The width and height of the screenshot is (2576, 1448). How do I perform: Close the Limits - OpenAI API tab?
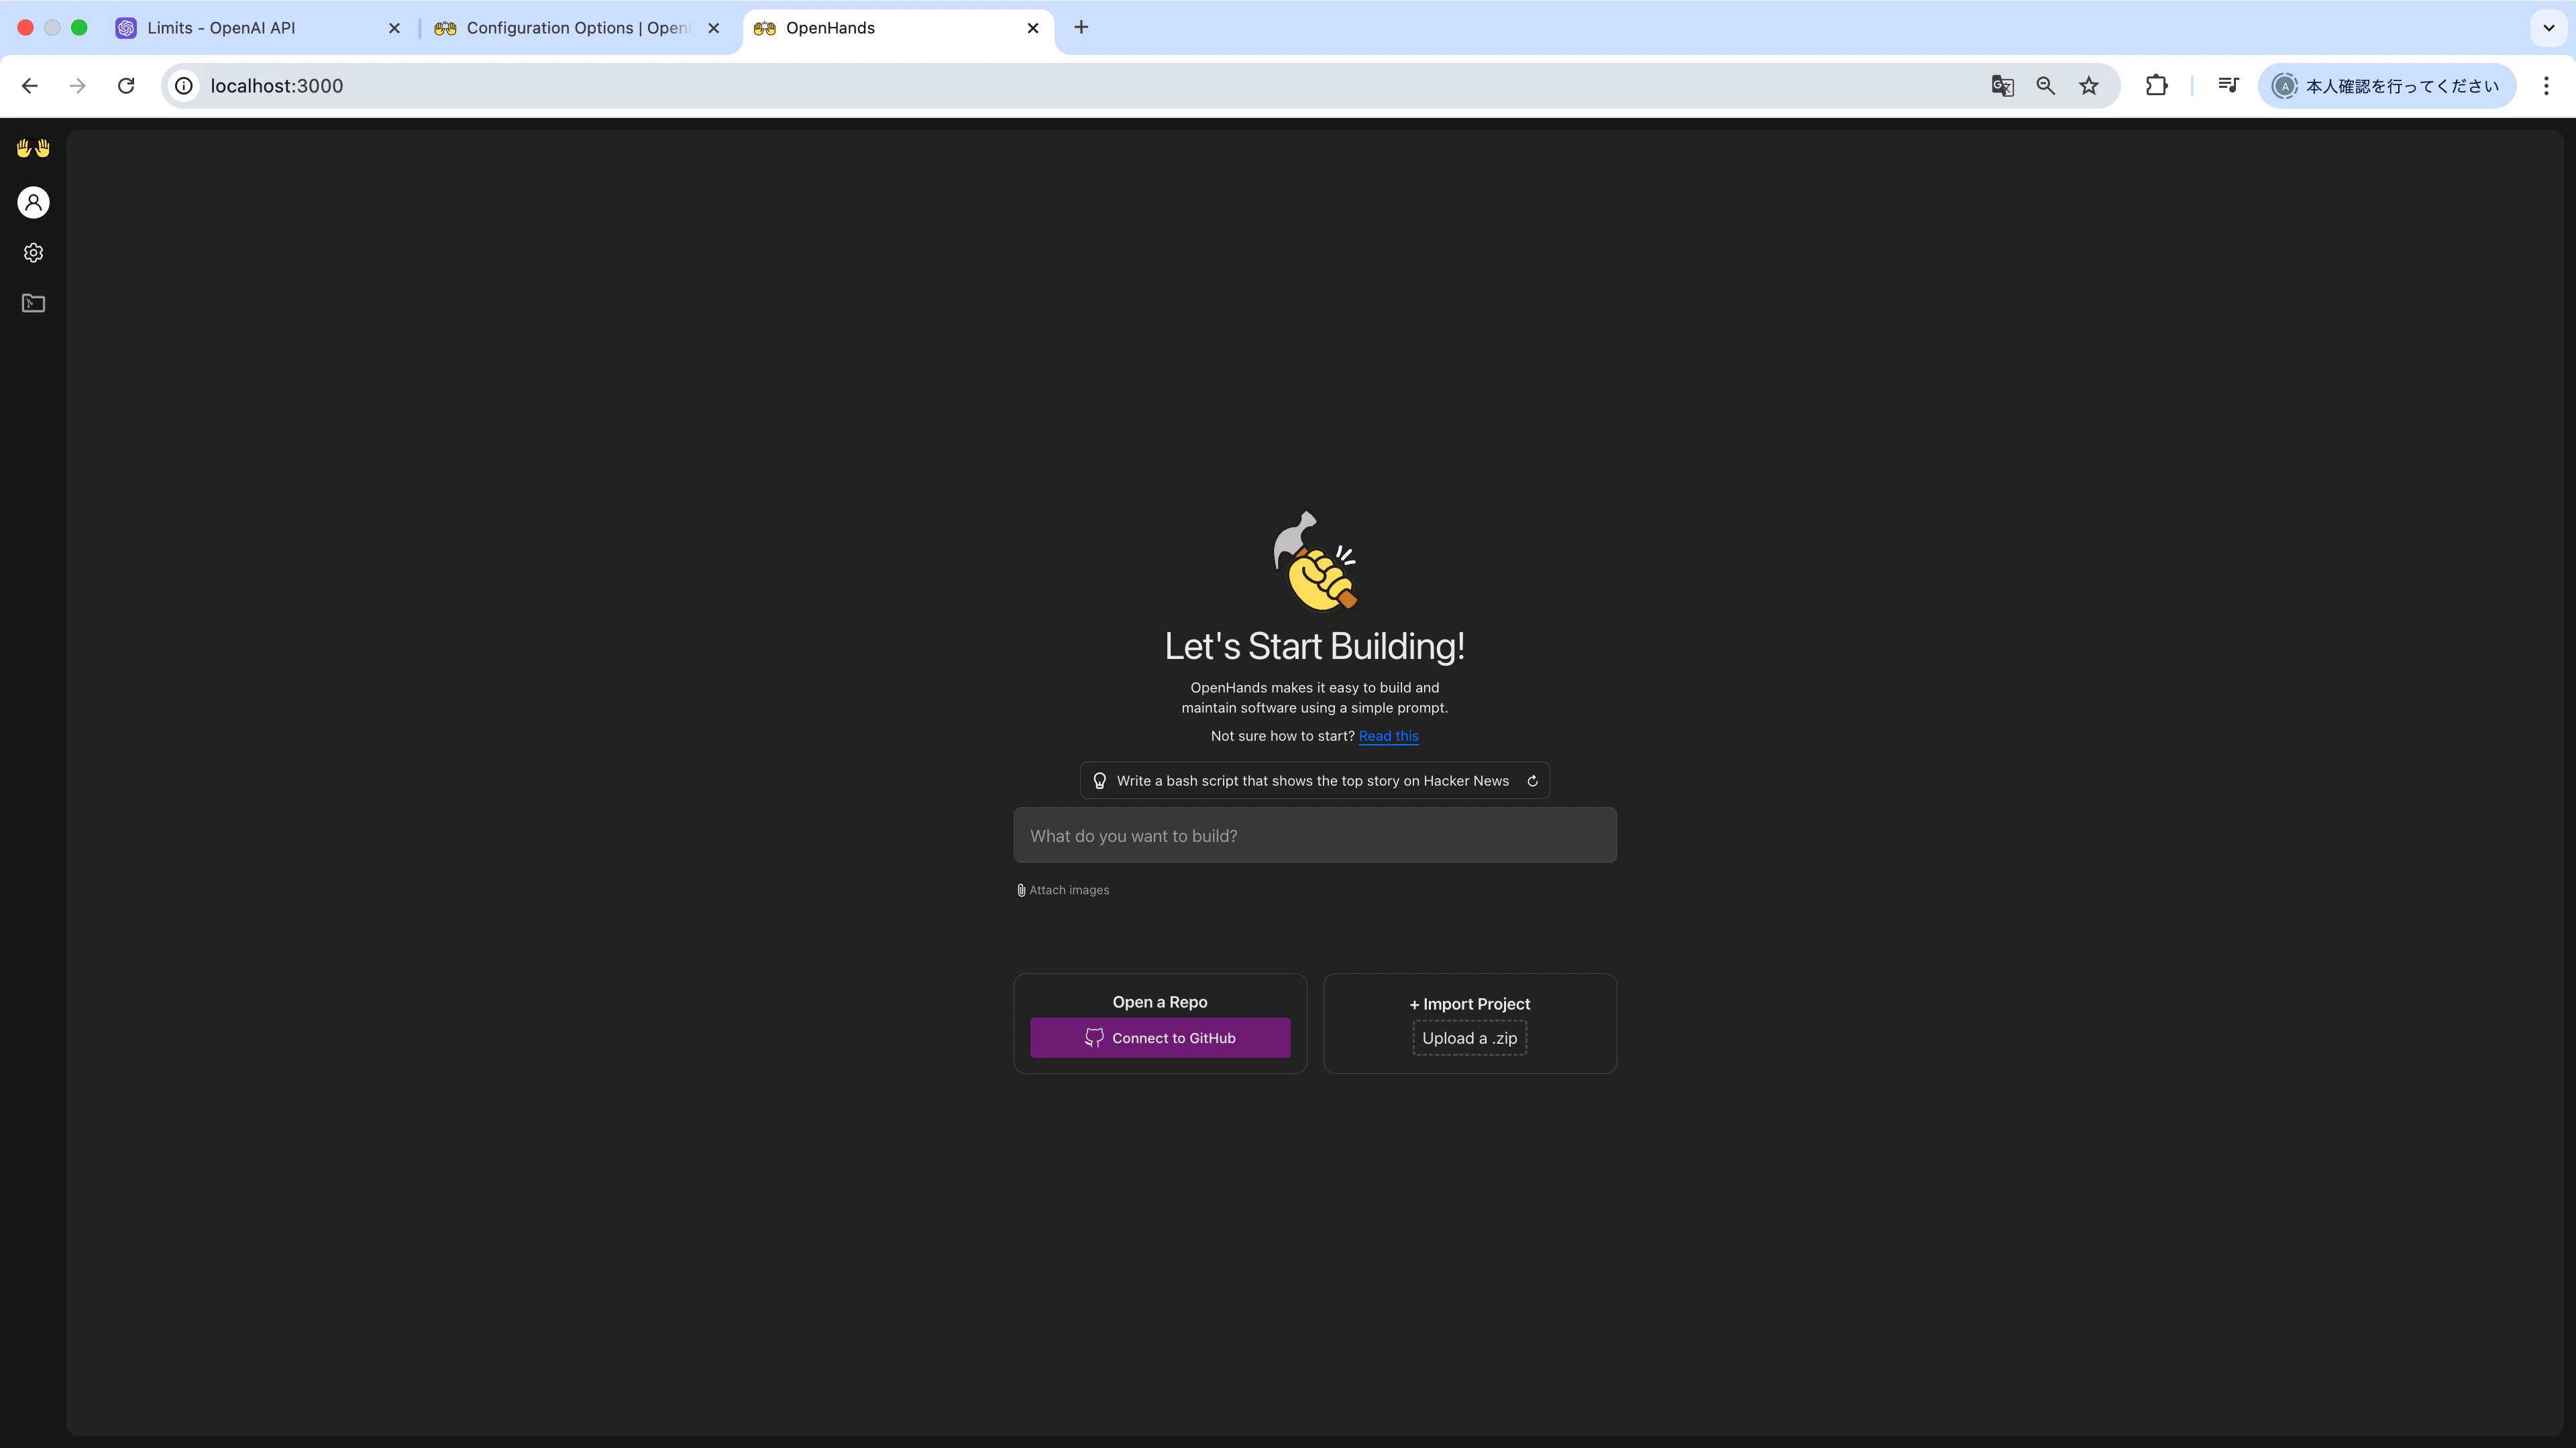[x=394, y=28]
